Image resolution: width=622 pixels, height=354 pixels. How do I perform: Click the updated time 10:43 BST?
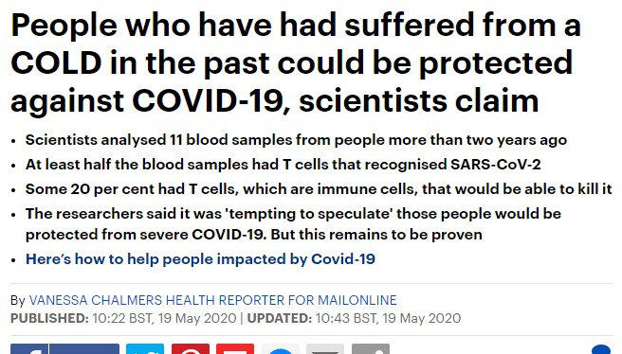click(345, 318)
